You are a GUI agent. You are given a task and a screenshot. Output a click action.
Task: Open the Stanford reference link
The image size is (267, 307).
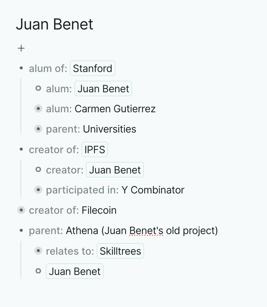(x=92, y=69)
